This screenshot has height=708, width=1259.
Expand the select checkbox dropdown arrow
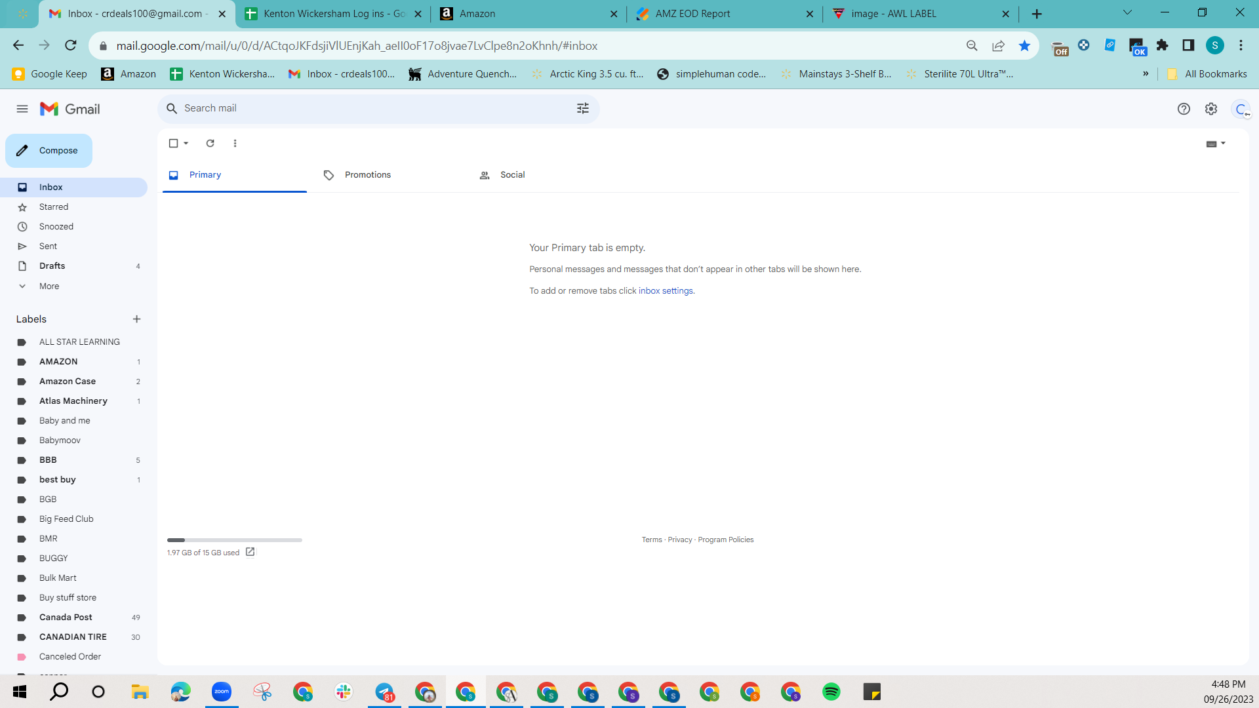(x=186, y=143)
